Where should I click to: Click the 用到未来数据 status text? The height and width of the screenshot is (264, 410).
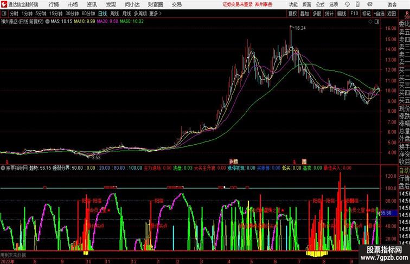pyautogui.click(x=13, y=255)
